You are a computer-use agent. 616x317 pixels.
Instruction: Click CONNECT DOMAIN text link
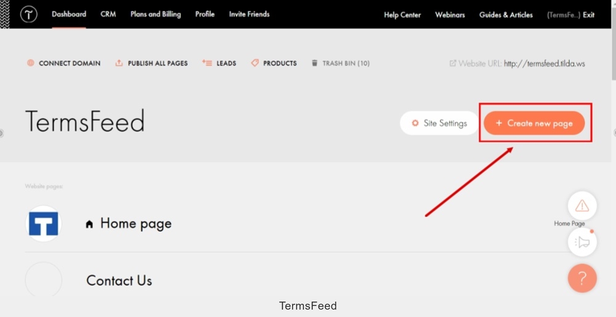pos(70,63)
